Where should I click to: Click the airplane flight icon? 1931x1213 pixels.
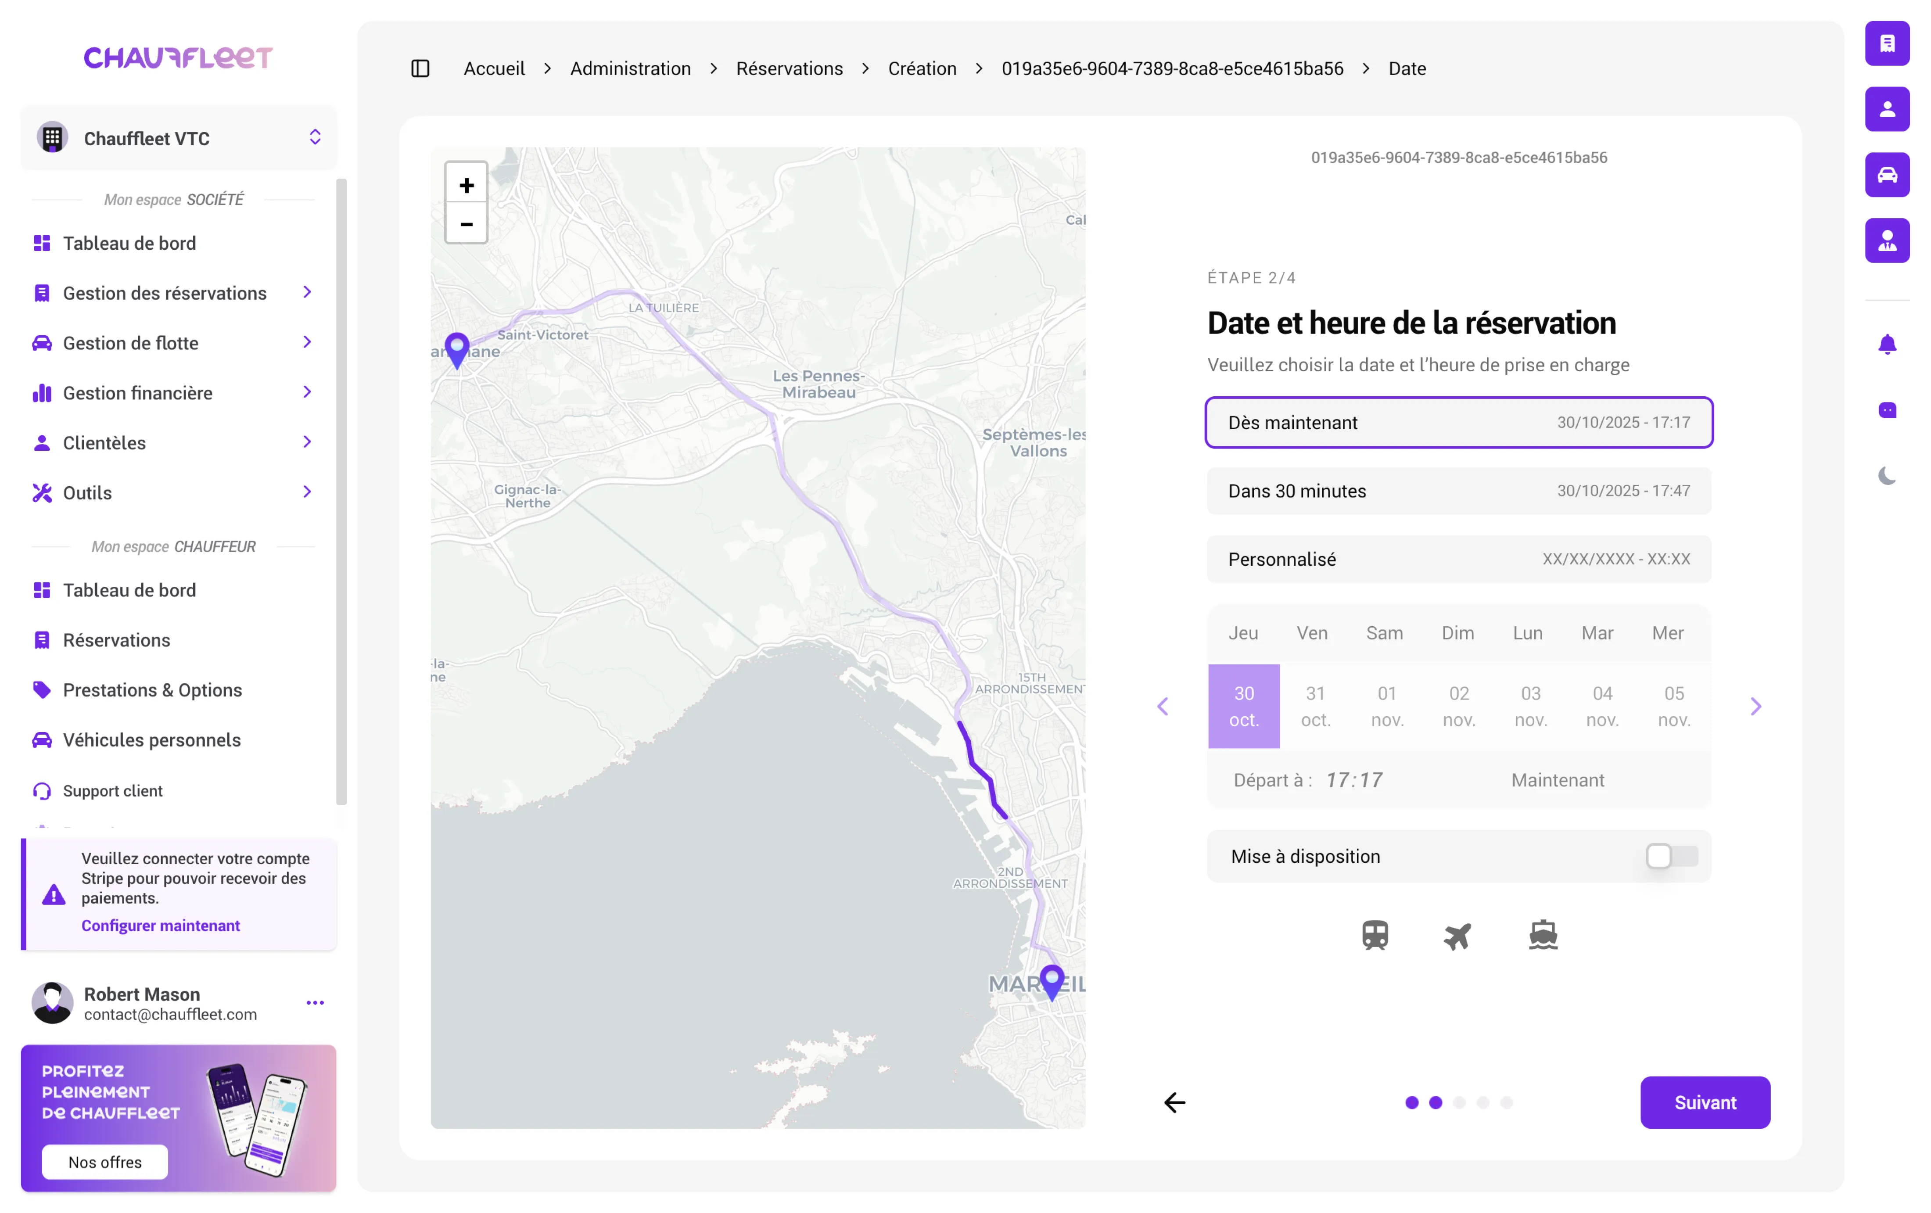pos(1457,935)
